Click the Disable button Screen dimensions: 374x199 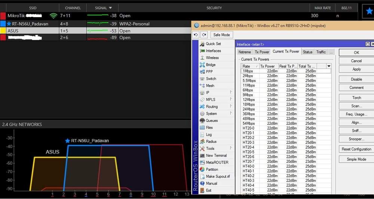point(356,79)
